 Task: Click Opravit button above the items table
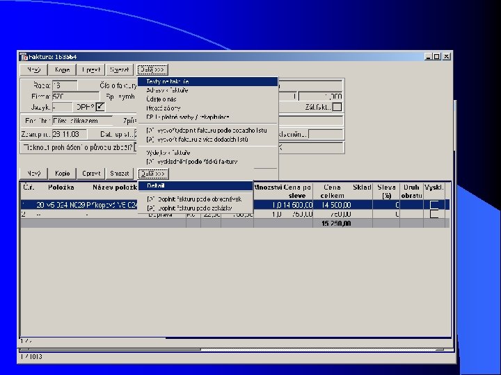(x=91, y=174)
